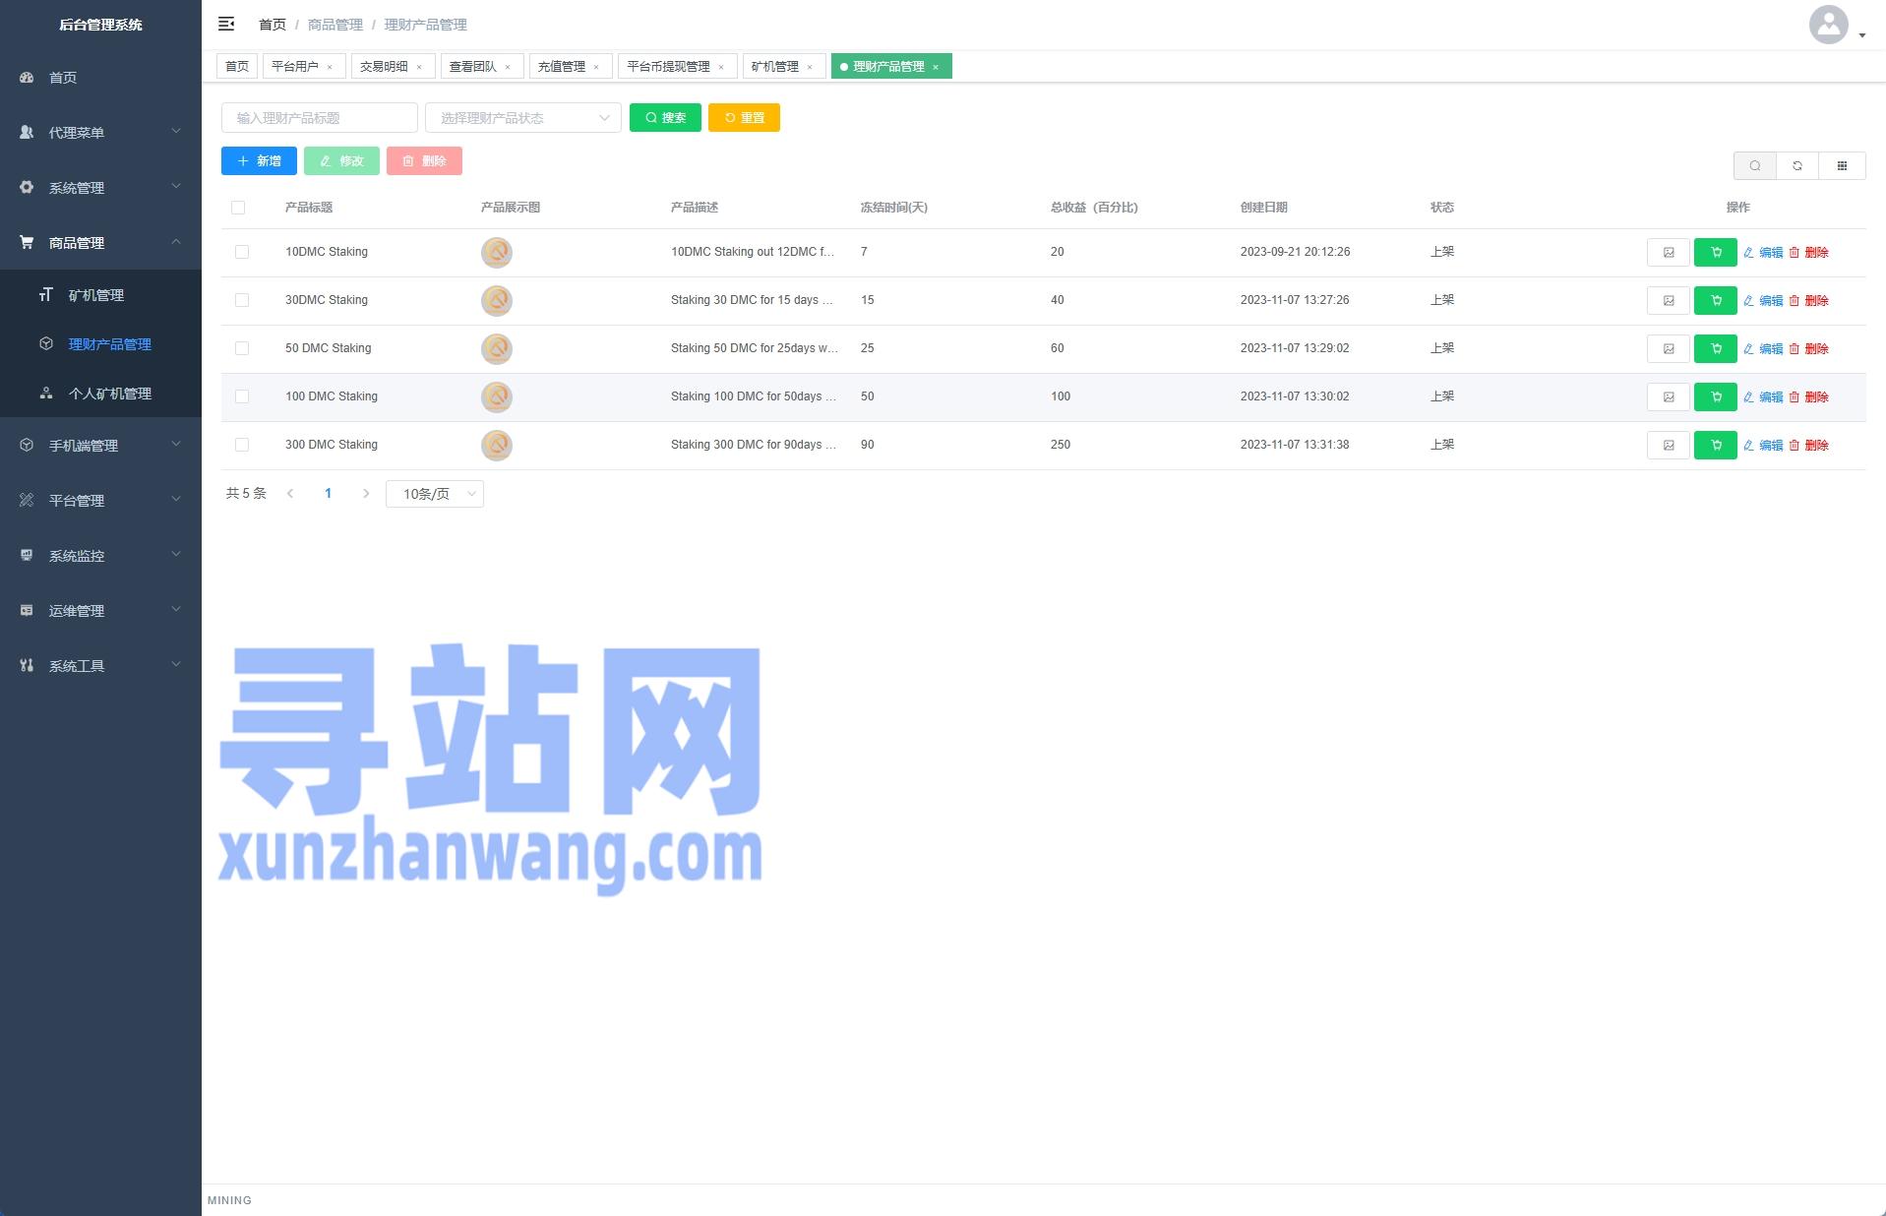Open column display settings grid icon
This screenshot has height=1216, width=1886.
pyautogui.click(x=1842, y=165)
